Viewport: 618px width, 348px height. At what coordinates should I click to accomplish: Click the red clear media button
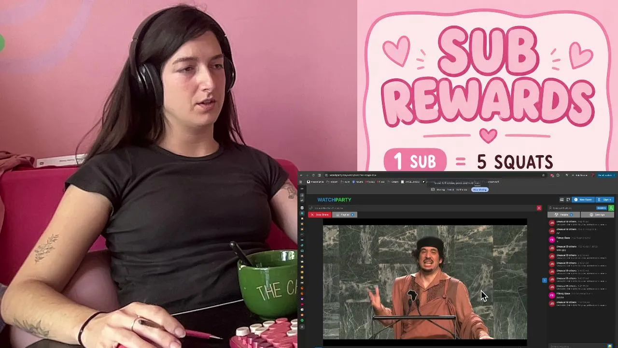click(x=539, y=208)
